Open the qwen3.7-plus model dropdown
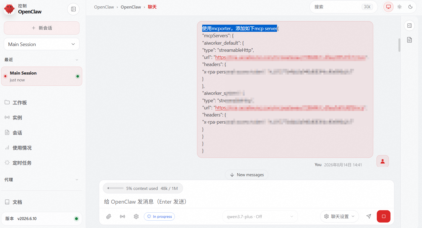Screen dimensions: 422x228 [260, 216]
